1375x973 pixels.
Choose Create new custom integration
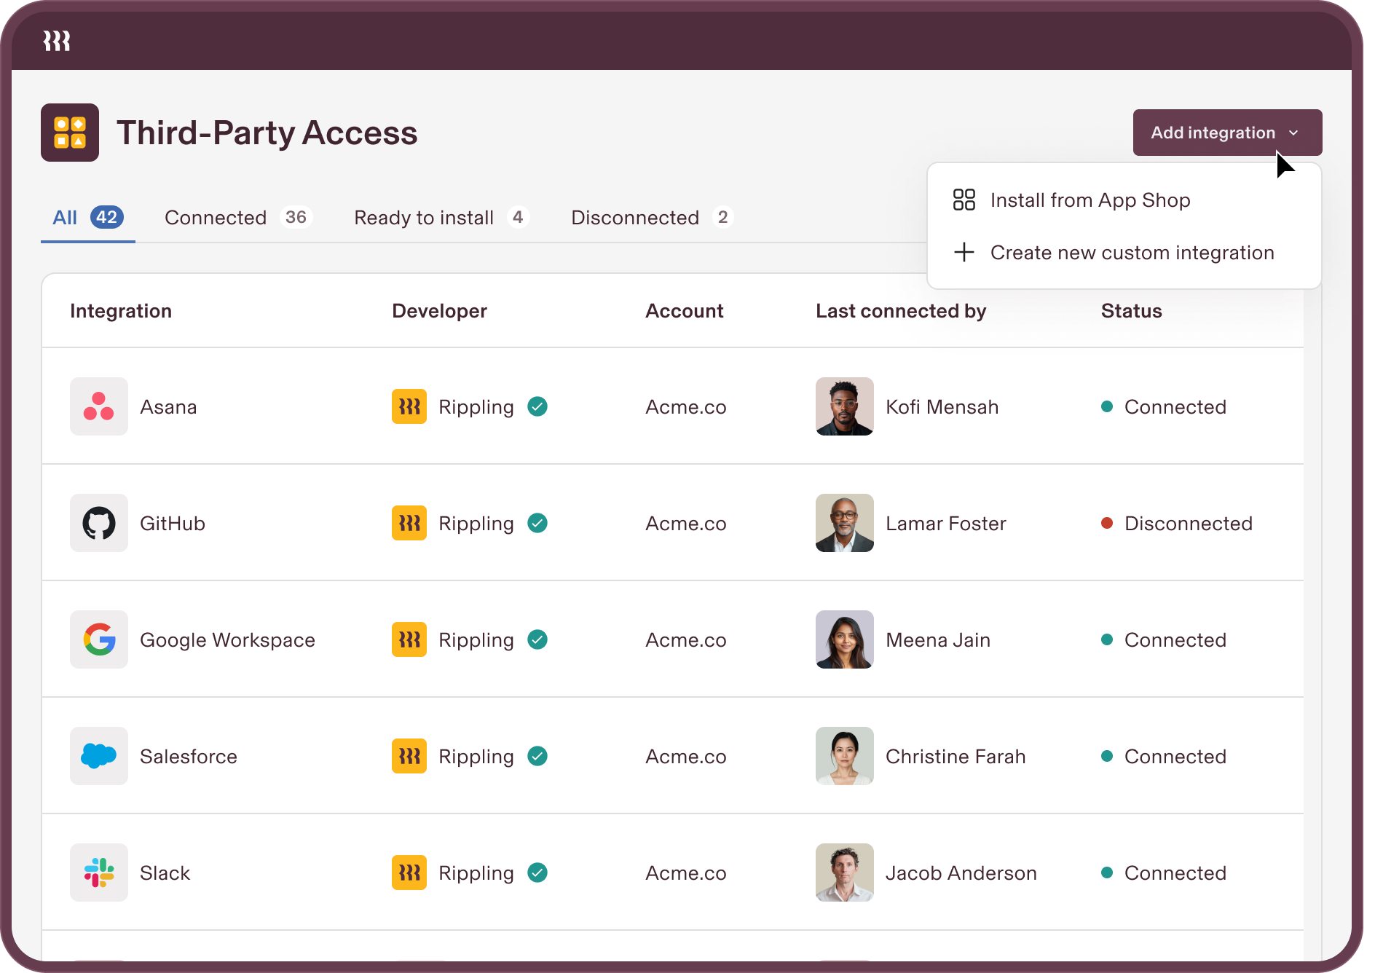pyautogui.click(x=1132, y=252)
